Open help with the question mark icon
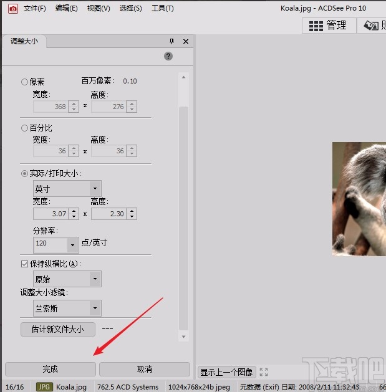The image size is (386, 392). (x=168, y=56)
